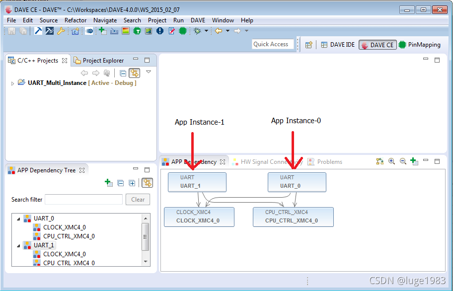Click the Forward navigation arrow in toolbar

click(237, 31)
